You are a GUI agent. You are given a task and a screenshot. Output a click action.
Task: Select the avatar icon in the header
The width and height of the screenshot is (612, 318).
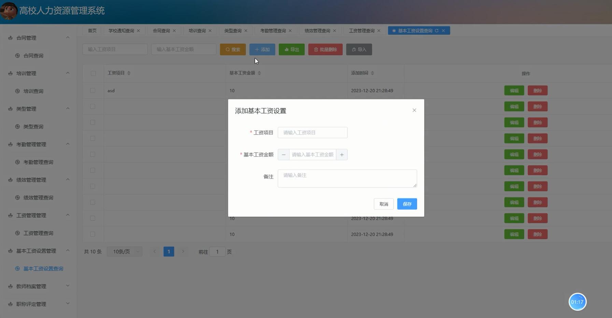pos(9,10)
